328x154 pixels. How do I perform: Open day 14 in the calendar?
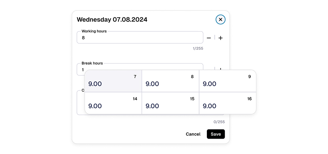113,103
